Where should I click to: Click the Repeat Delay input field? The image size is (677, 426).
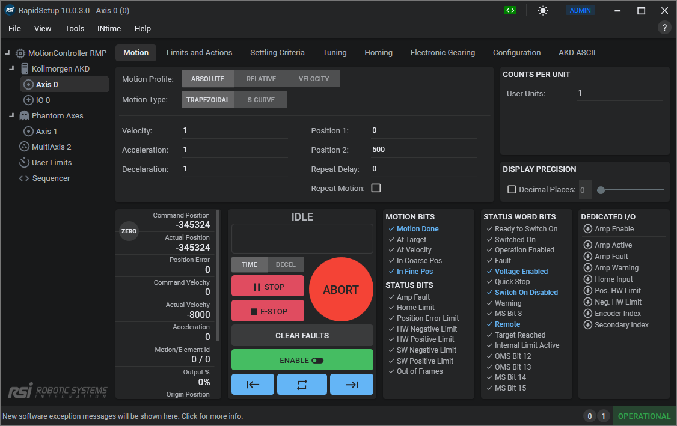(x=424, y=169)
